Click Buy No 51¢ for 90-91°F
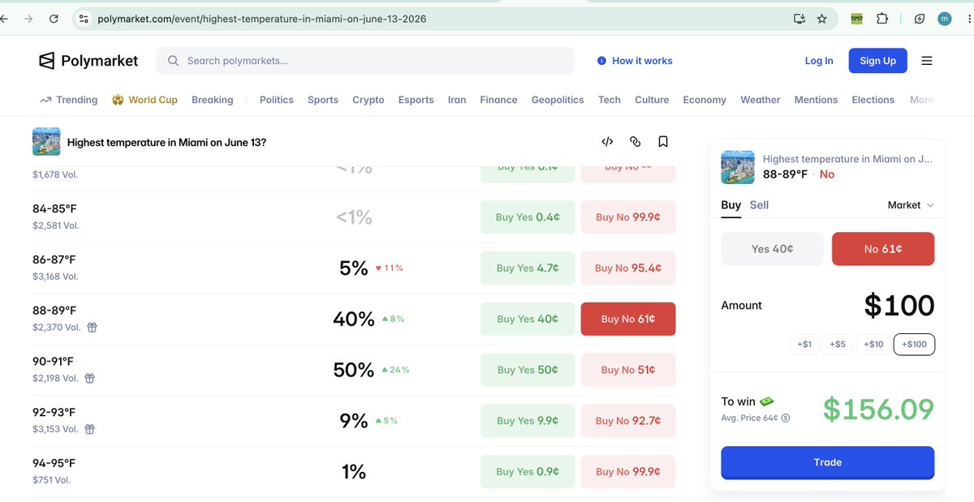974x502 pixels. (628, 370)
